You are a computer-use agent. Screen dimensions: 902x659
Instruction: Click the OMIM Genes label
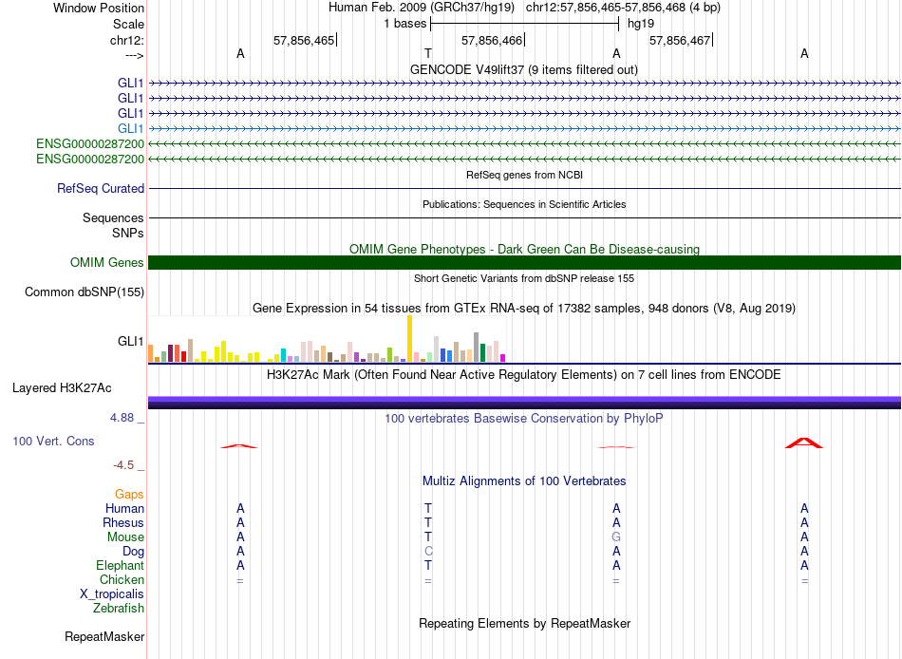107,262
